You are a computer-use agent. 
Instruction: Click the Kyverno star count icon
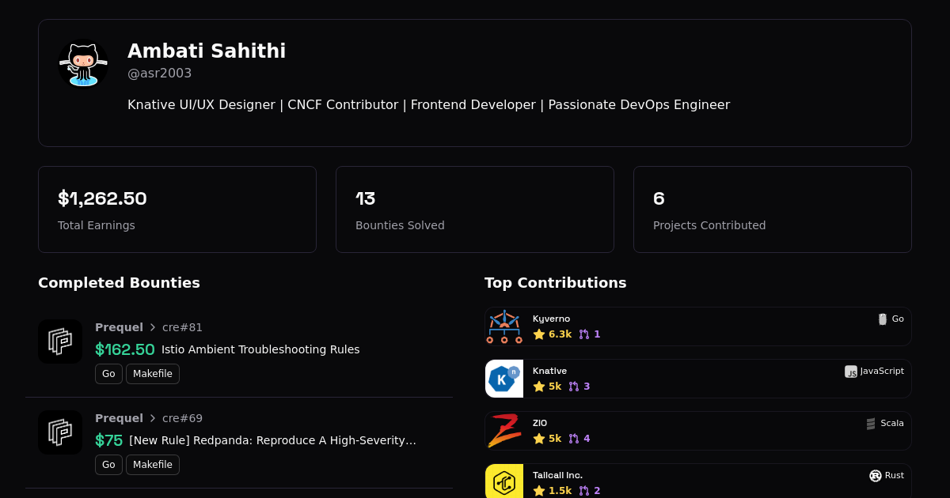539,334
